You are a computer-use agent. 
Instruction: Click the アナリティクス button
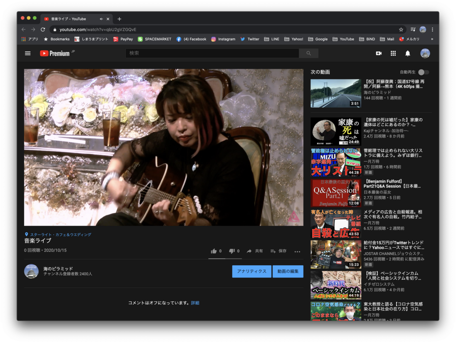[251, 271]
